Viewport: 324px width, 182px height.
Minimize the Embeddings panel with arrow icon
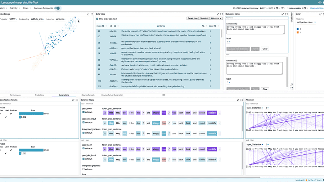click(88, 14)
